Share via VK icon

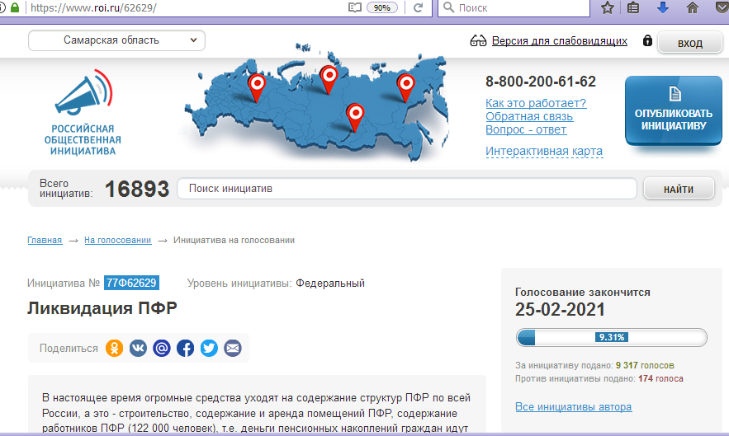138,348
